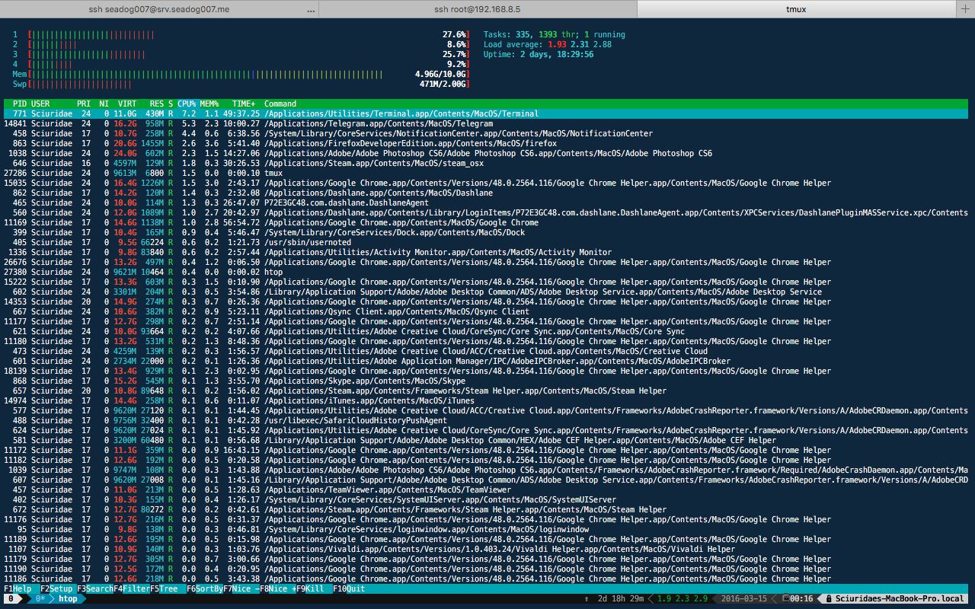Select the Google Chrome main process PID 11169

[x=486, y=222]
